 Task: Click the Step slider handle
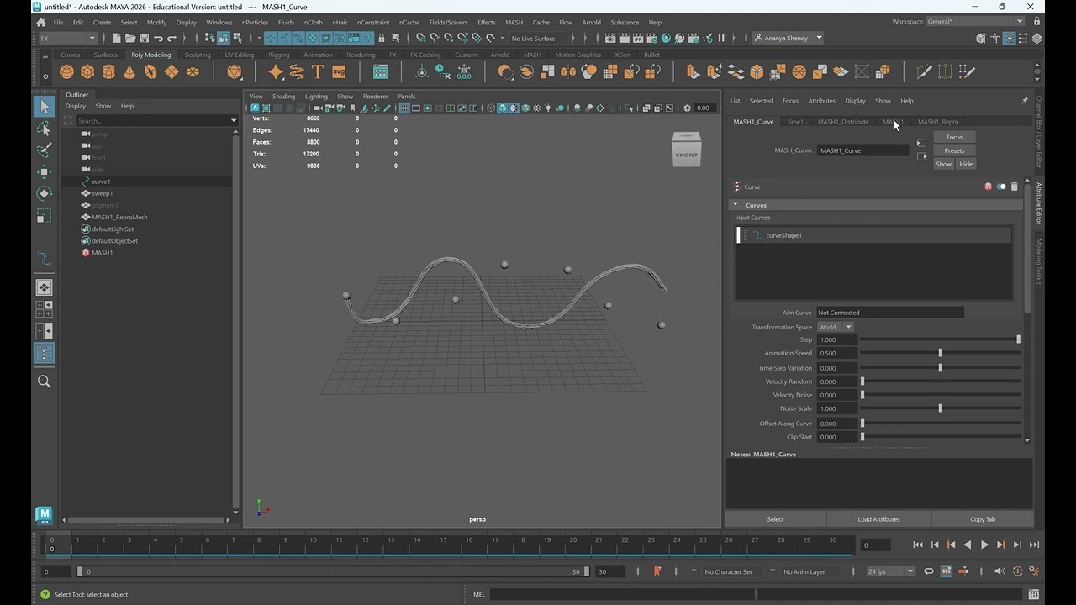tap(1018, 339)
